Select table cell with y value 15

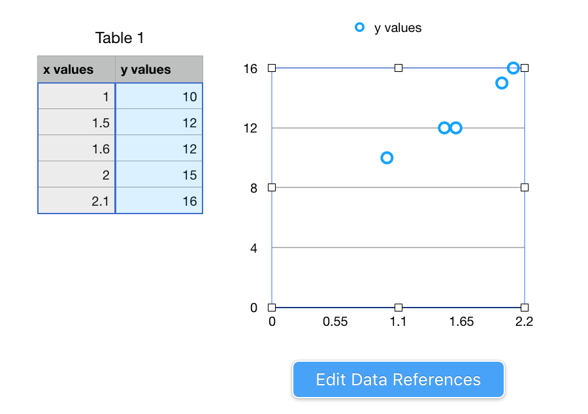(159, 175)
